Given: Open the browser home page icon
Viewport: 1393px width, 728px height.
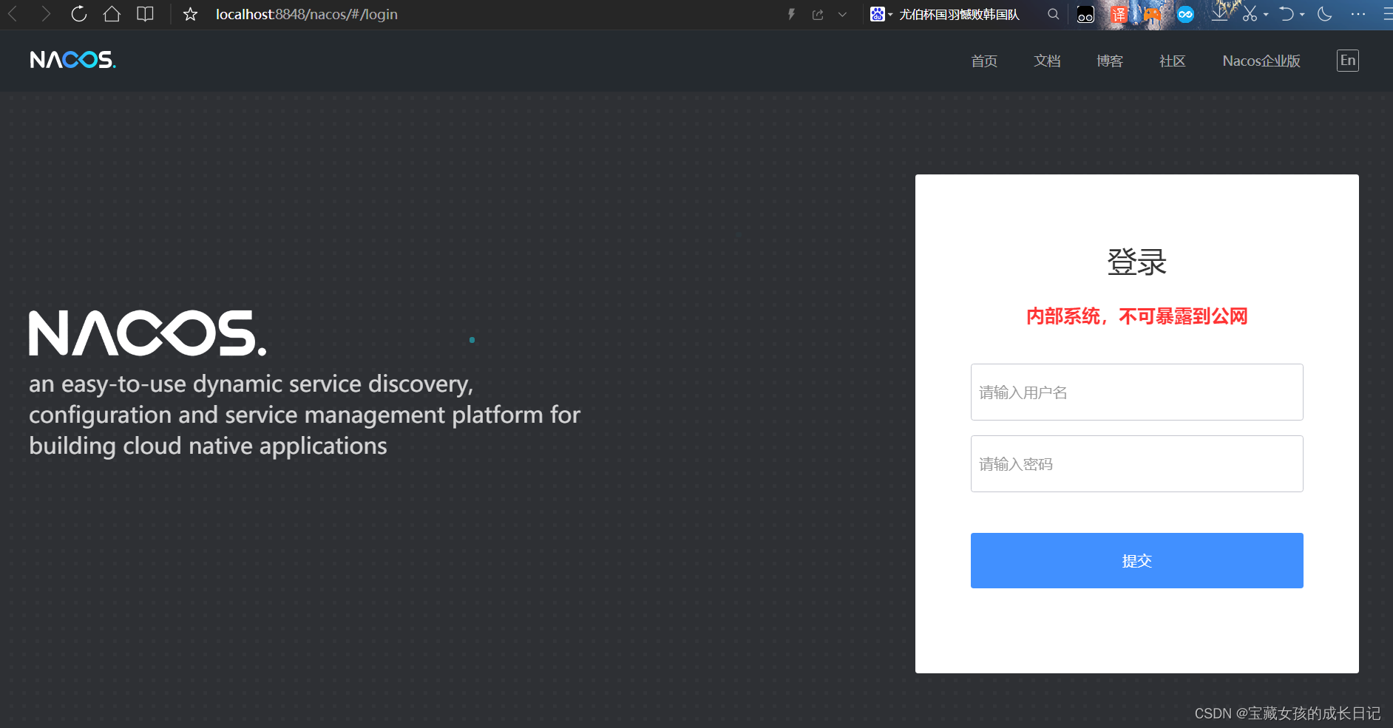Looking at the screenshot, I should [112, 14].
